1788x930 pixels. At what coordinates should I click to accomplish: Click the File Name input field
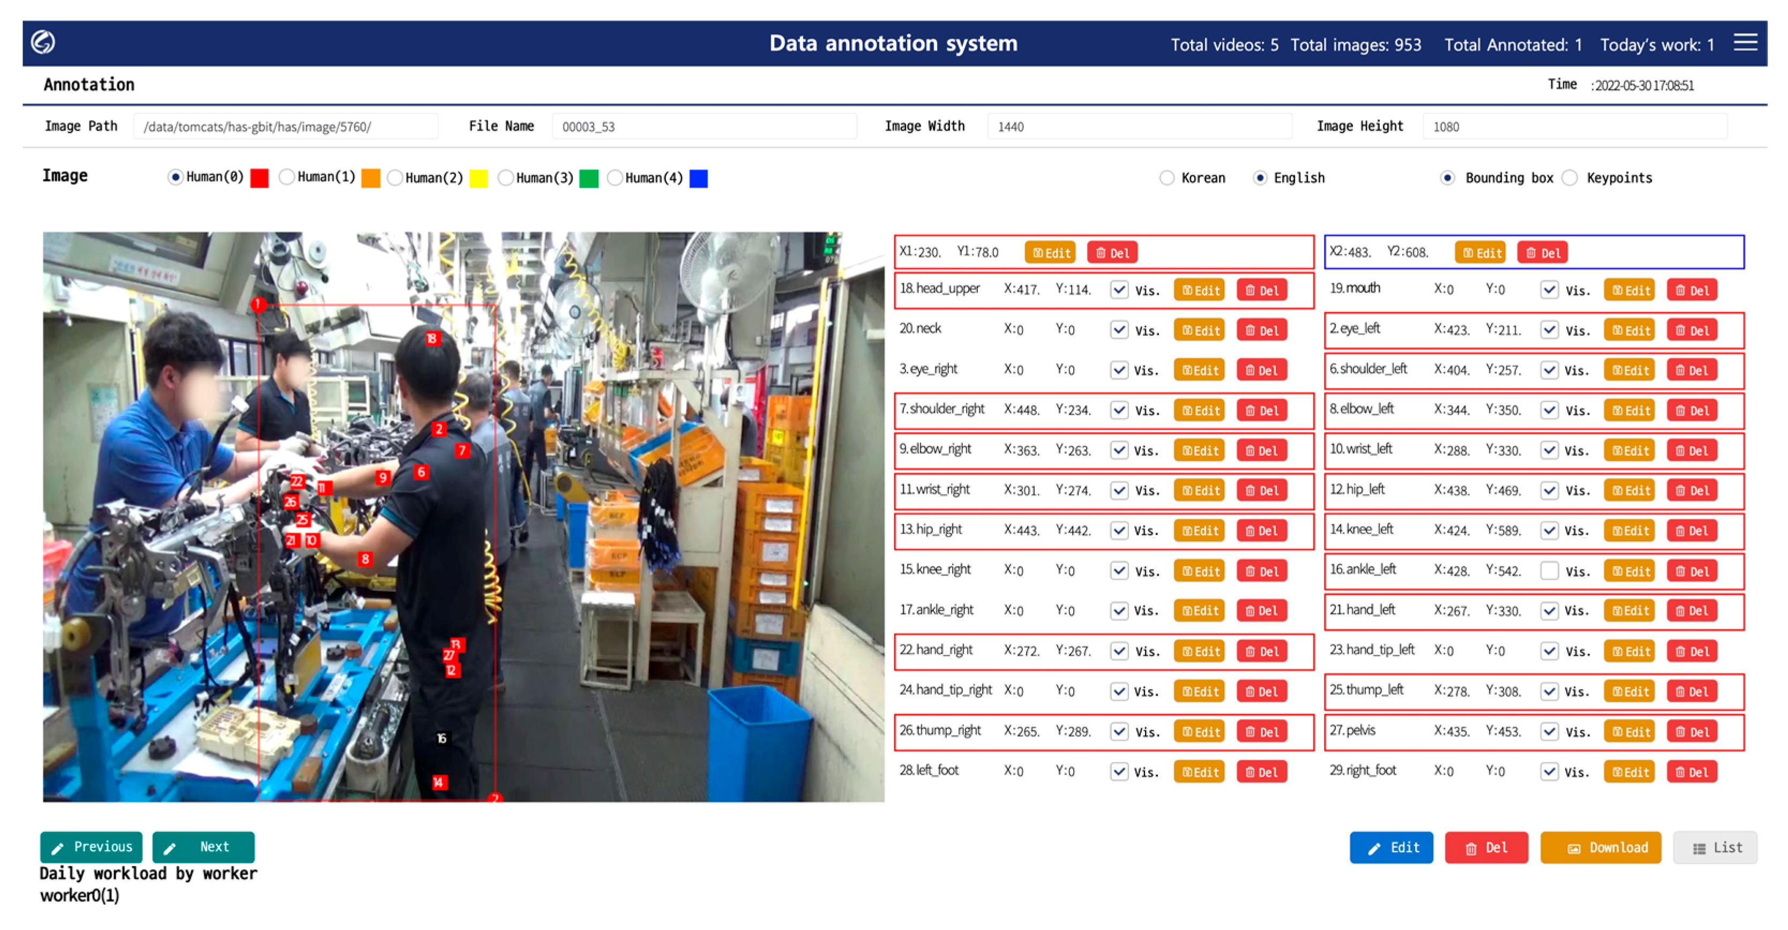[704, 126]
